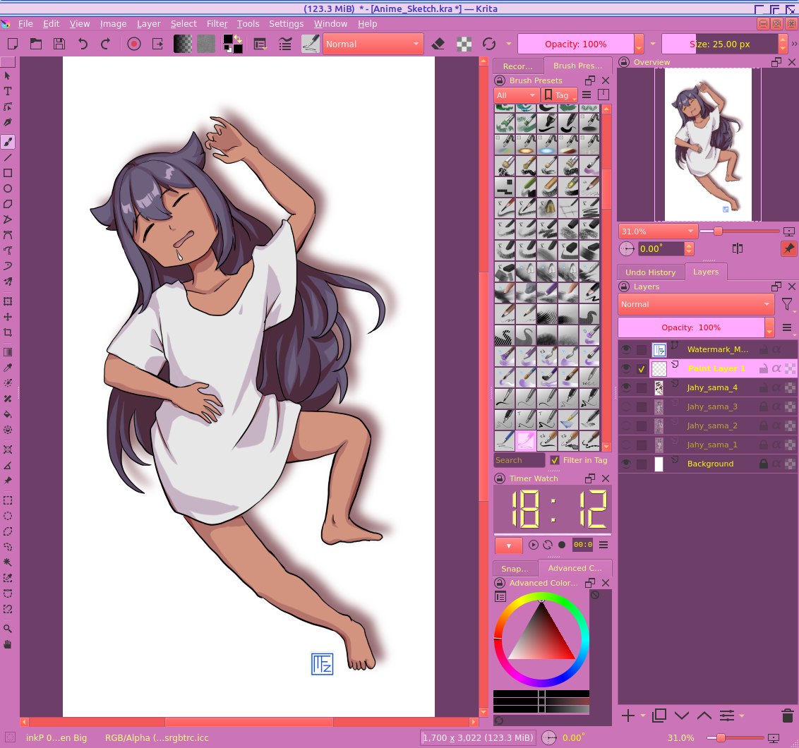Image resolution: width=799 pixels, height=748 pixels.
Task: Hide the Background layer eye icon
Action: click(625, 464)
